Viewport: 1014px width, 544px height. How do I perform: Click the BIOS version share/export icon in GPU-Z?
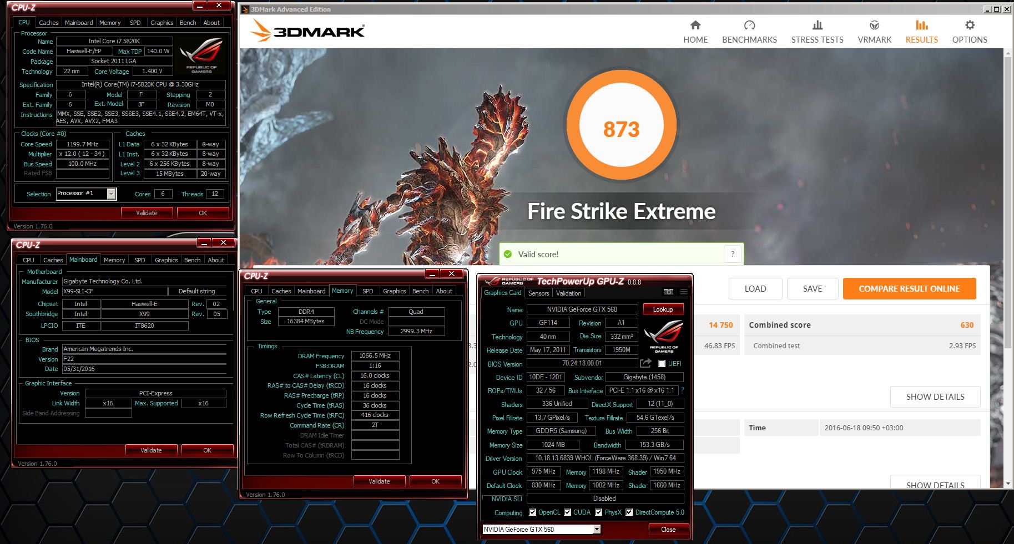(645, 363)
